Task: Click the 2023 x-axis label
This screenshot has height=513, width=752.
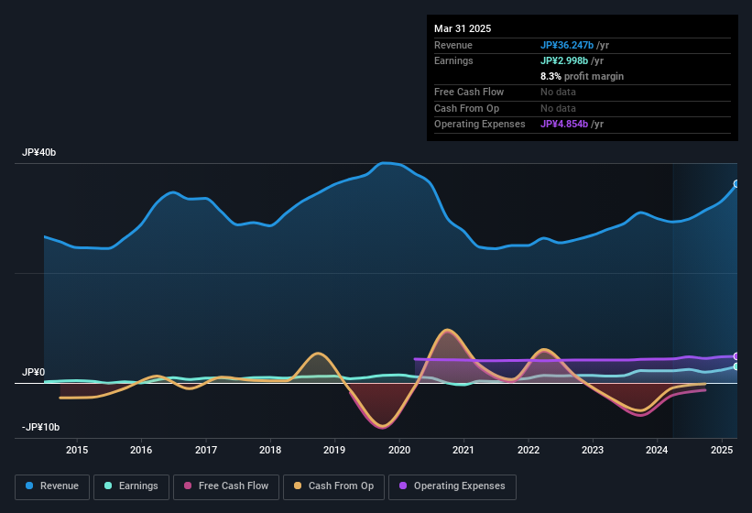Action: tap(593, 450)
